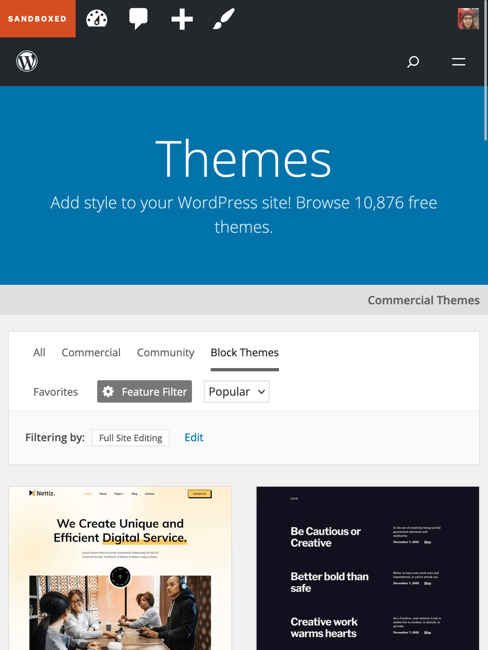Open the Favorites tab
Image resolution: width=488 pixels, height=650 pixels.
point(56,392)
